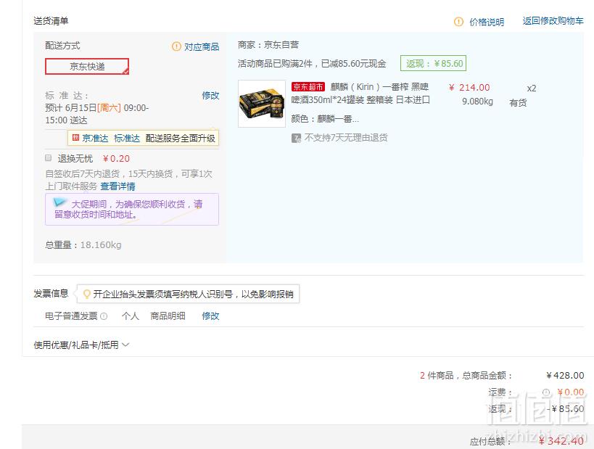Click the 价格说明 warning icon
The height and width of the screenshot is (449, 594).
click(x=458, y=22)
